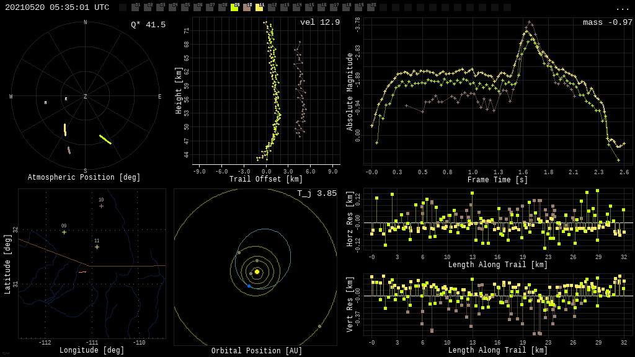The height and width of the screenshot is (357, 635).
Task: Select station 20 box in top bar
Action: click(x=371, y=7)
